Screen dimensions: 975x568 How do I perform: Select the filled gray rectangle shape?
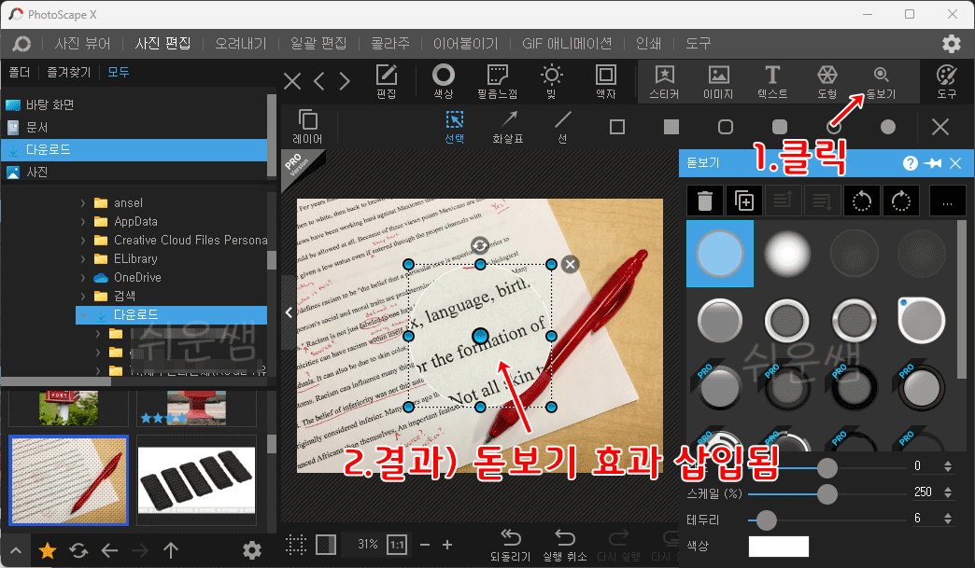671,127
